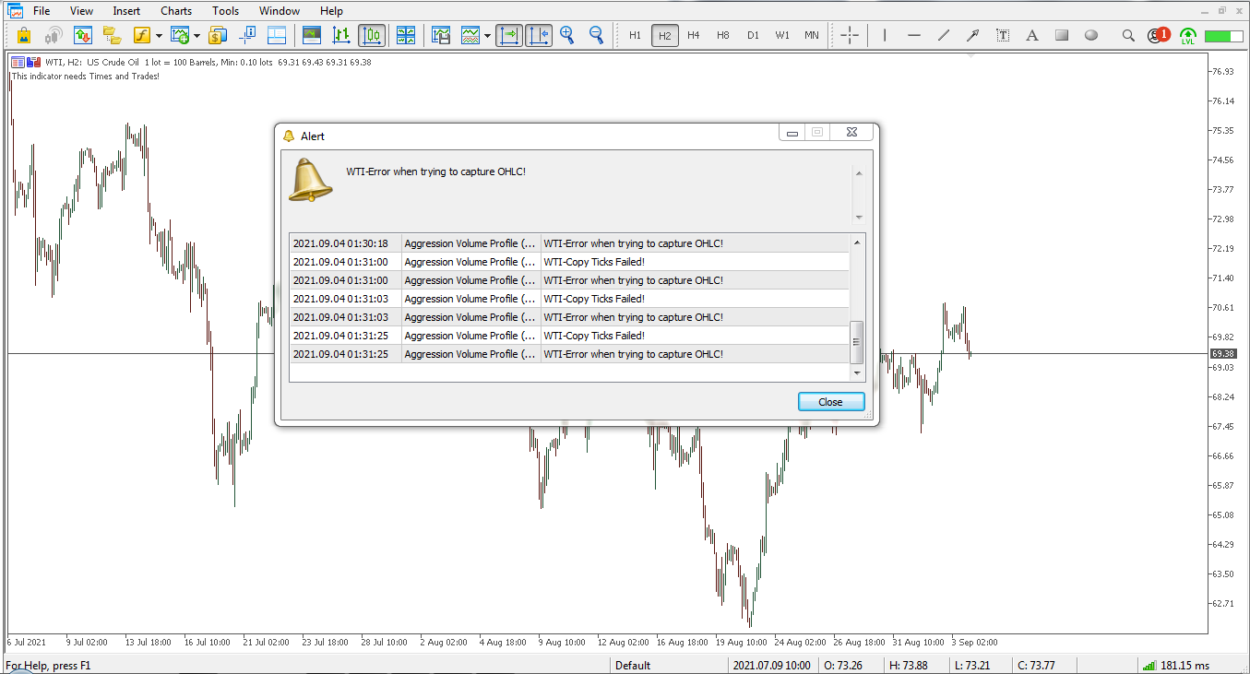
Task: Click the dollar coins New Order icon
Action: (218, 36)
